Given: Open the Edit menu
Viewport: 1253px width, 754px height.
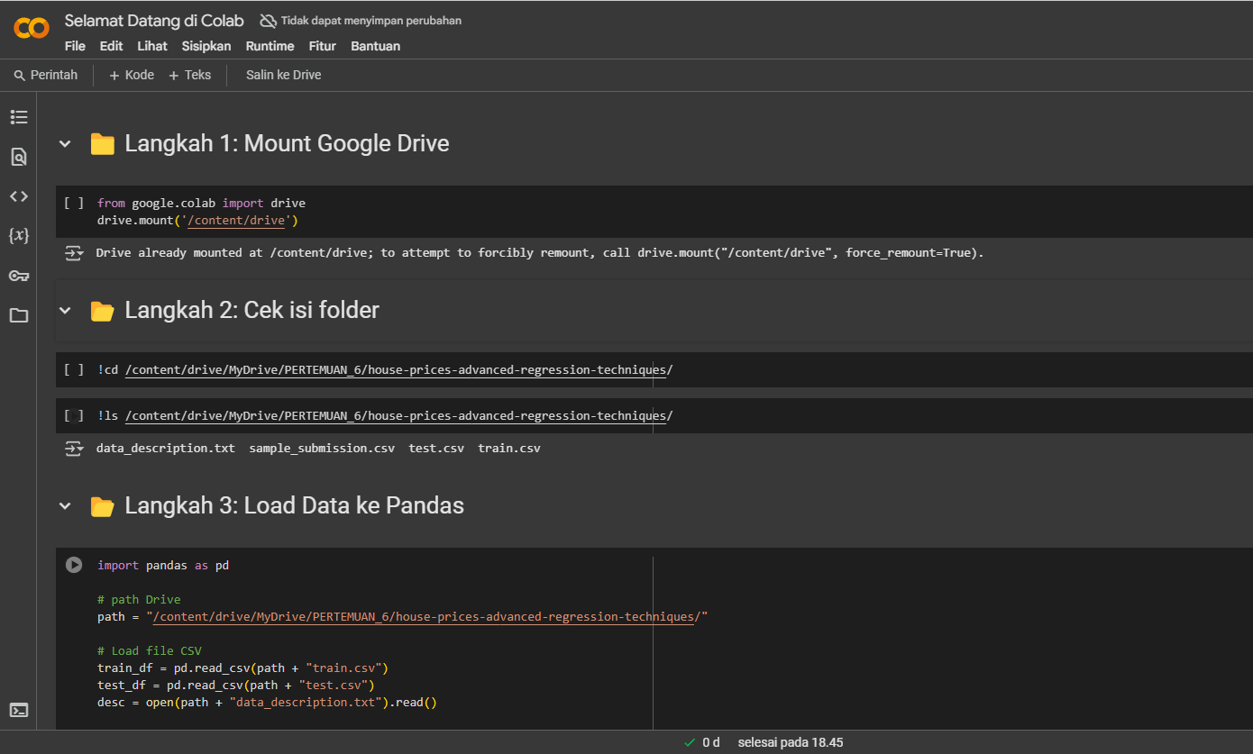Looking at the screenshot, I should pyautogui.click(x=112, y=46).
